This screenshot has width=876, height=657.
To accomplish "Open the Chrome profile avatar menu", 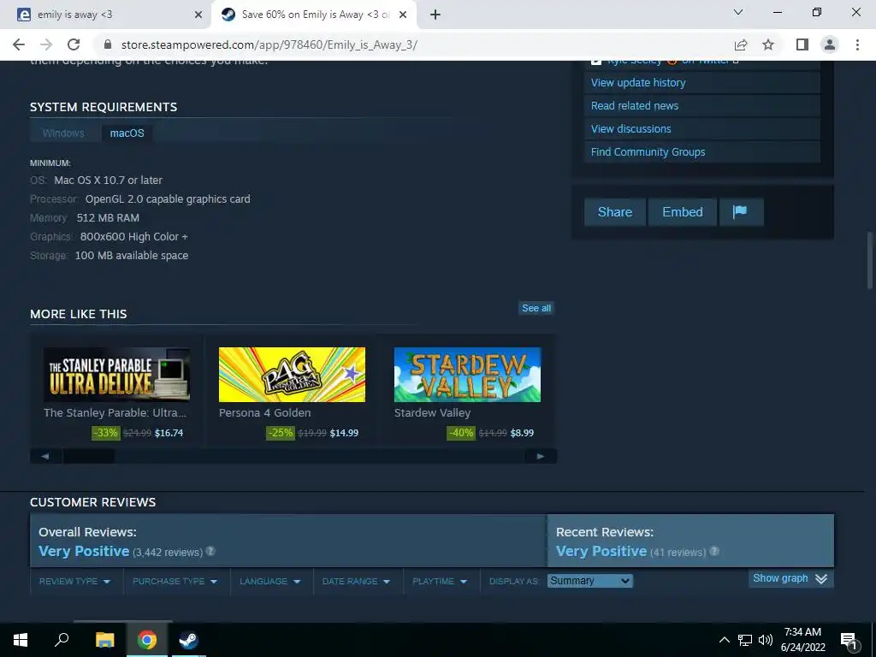I will click(x=830, y=44).
